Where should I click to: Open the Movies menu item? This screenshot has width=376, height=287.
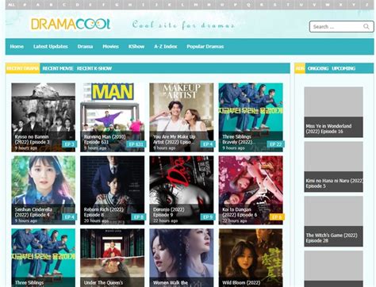click(x=110, y=47)
